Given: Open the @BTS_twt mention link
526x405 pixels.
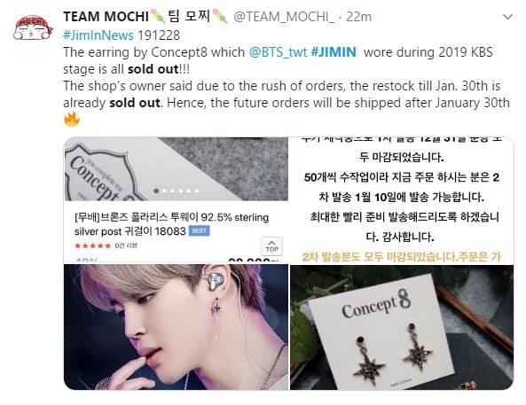Looking at the screenshot, I should [x=279, y=52].
